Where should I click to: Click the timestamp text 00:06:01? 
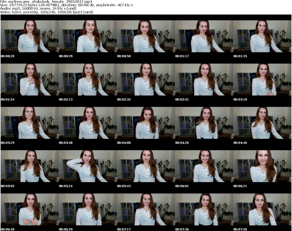point(182,186)
